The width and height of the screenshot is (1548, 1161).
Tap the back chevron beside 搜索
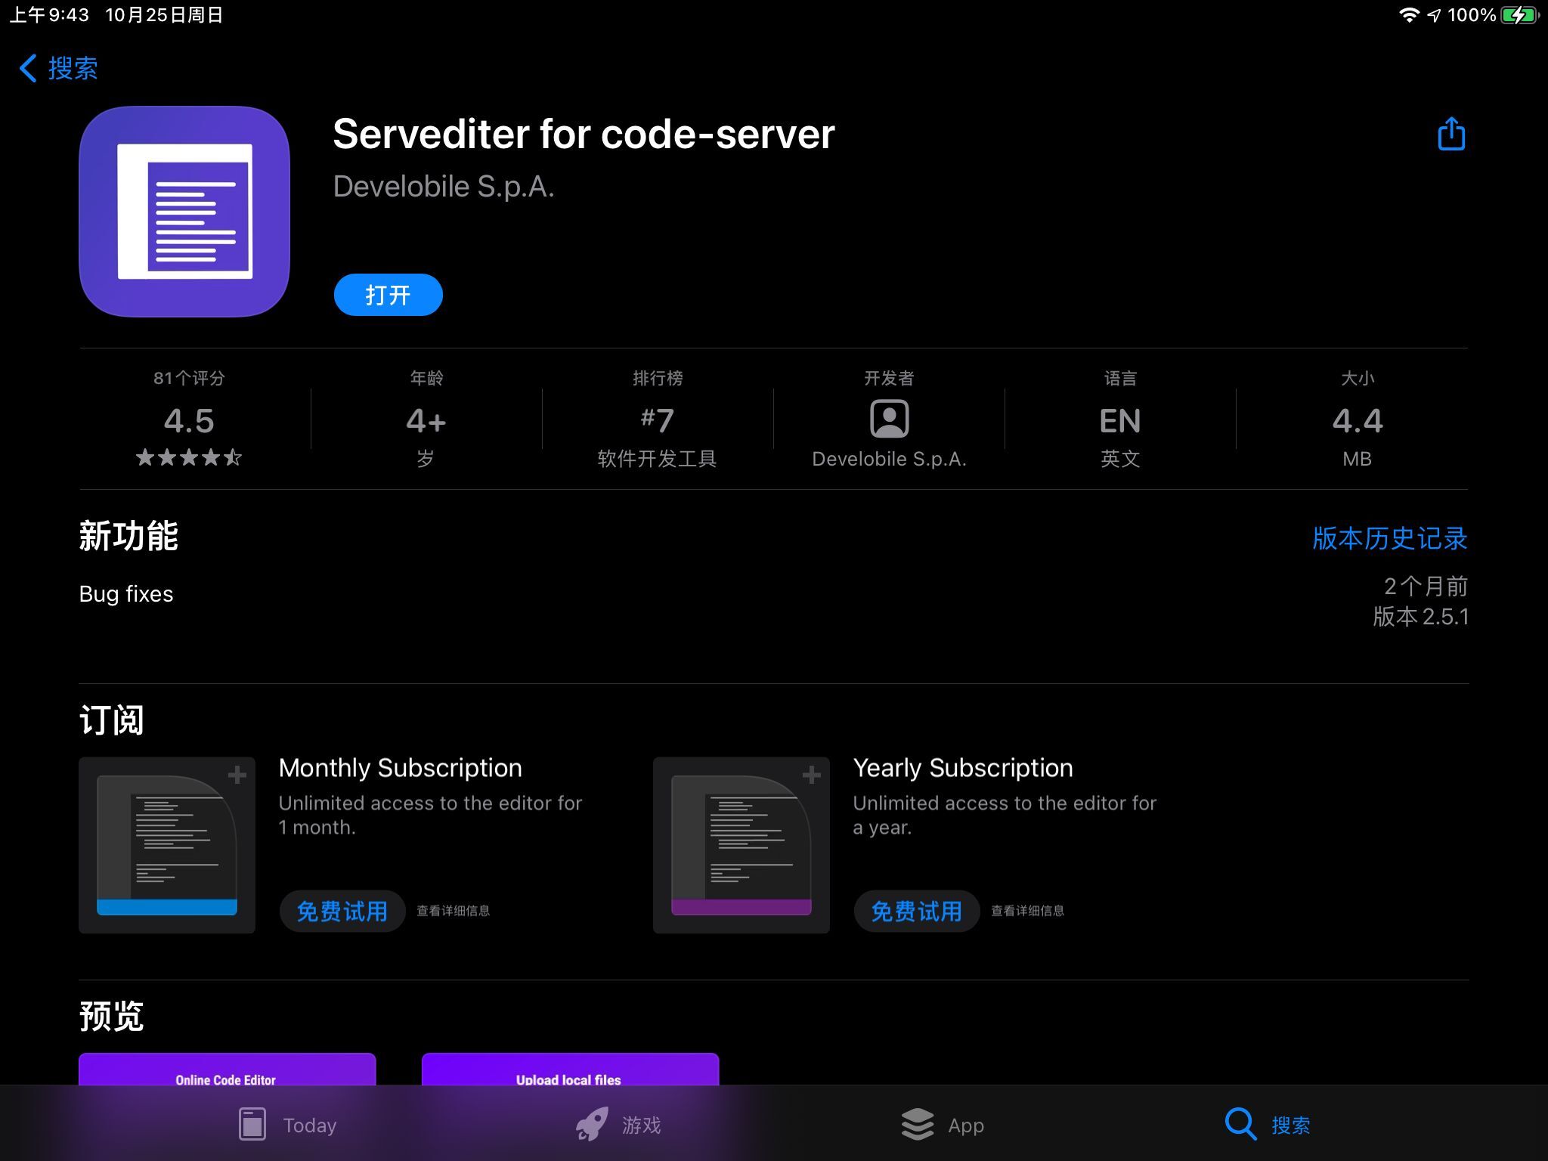(28, 68)
